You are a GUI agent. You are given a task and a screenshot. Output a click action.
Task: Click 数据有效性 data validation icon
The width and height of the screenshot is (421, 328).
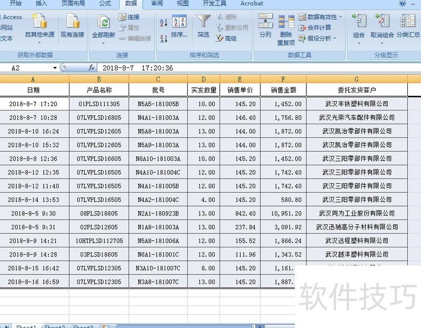pyautogui.click(x=302, y=17)
